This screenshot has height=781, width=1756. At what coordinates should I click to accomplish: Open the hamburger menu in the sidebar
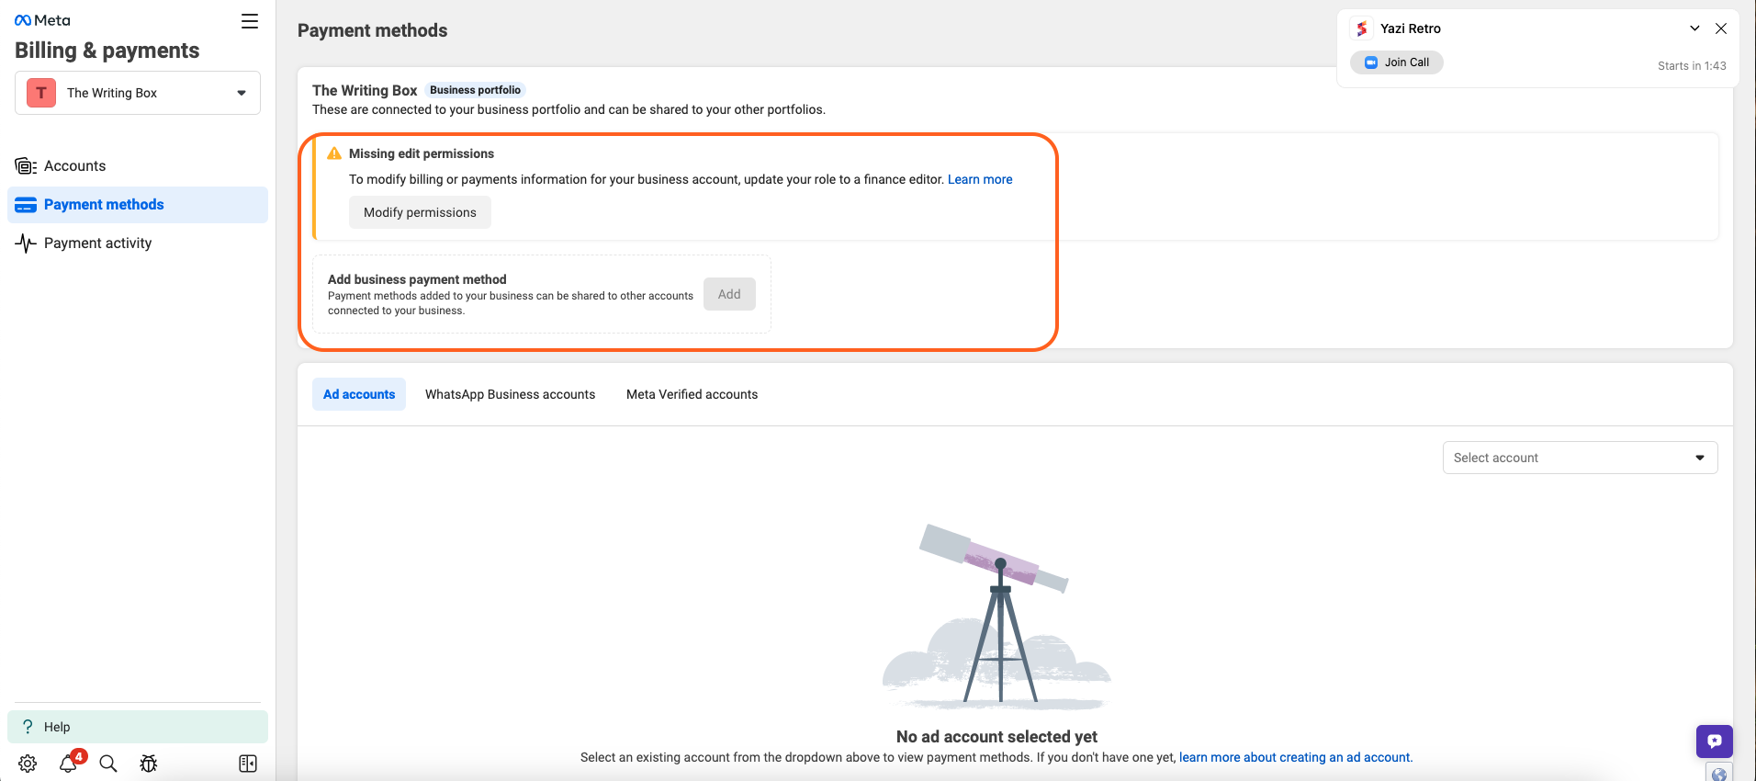click(249, 21)
